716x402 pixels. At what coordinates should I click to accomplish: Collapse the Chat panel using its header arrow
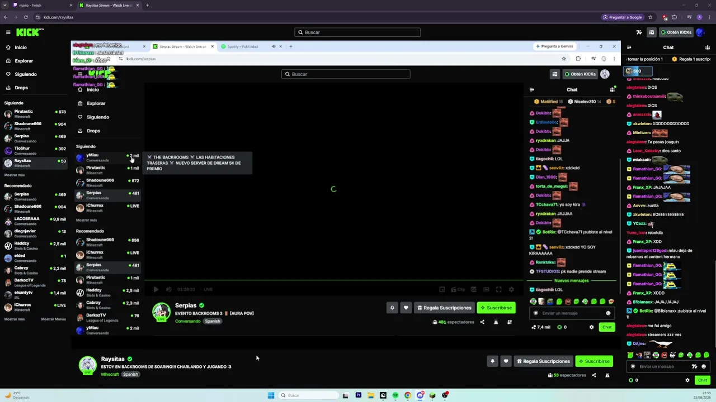pos(629,47)
